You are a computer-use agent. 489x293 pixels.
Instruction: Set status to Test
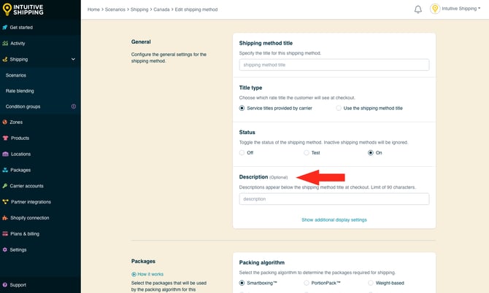(x=307, y=152)
